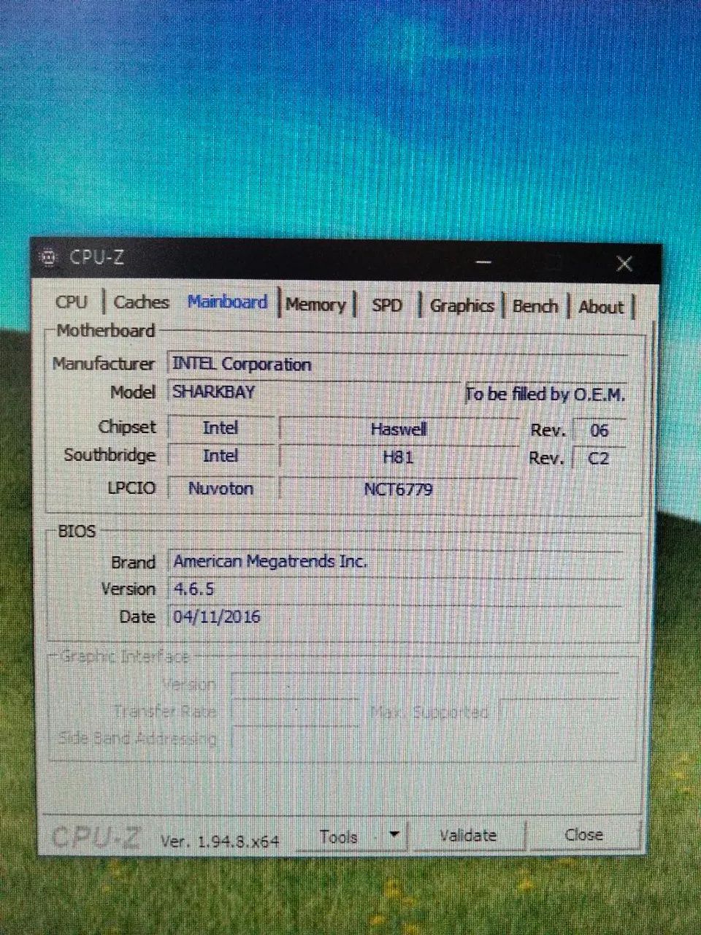Click the LPCIO Nuvoton value

click(x=221, y=488)
